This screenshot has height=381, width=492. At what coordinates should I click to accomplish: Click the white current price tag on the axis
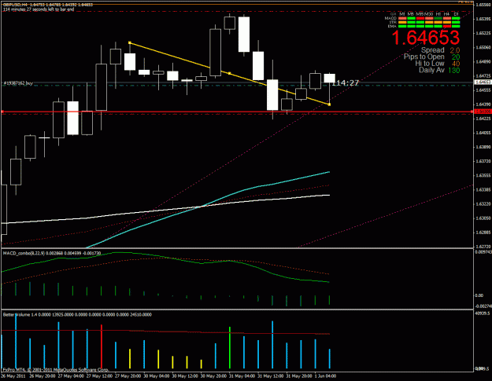pos(483,82)
